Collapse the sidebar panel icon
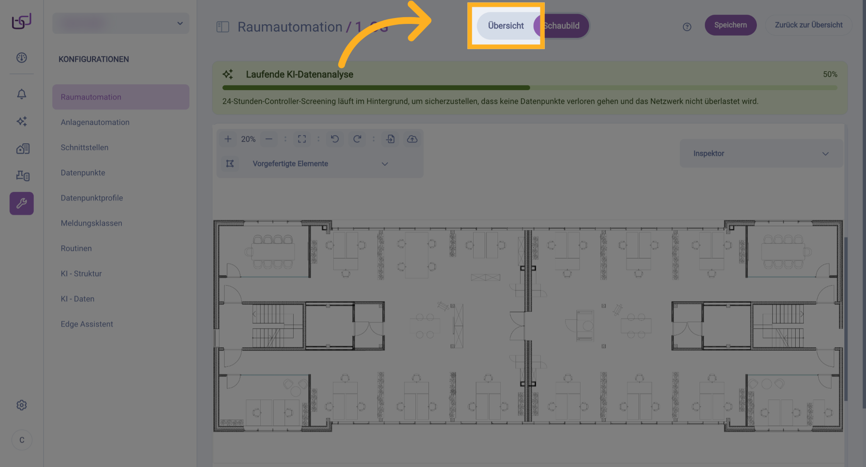Viewport: 866px width, 467px height. (x=223, y=27)
